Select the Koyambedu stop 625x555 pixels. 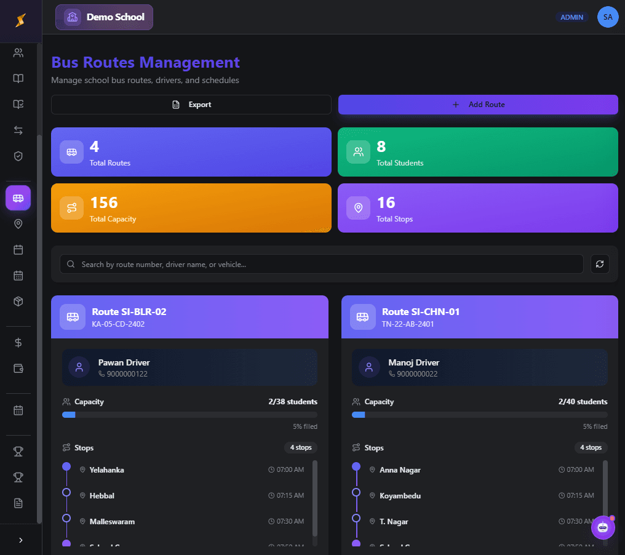tap(400, 496)
